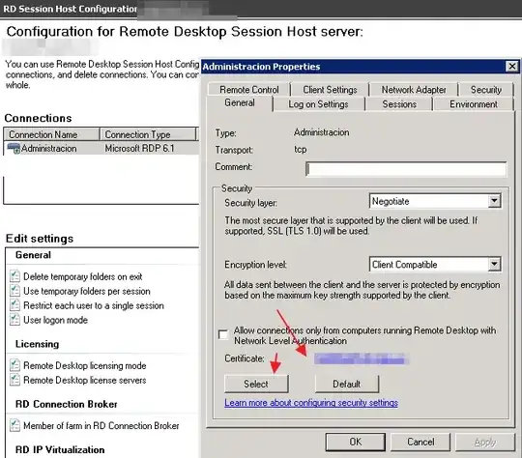Viewport: 522px width, 458px height.
Task: Click the Remote Desktop license servers icon
Action: (14, 380)
